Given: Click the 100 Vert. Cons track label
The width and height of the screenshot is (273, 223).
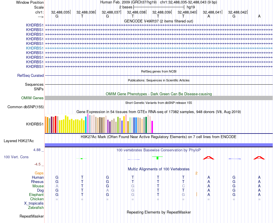Looking at the screenshot, I should click(16, 157).
